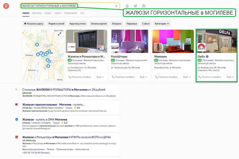Open search settings sliders icon
The height and width of the screenshot is (159, 239).
(x=135, y=6)
